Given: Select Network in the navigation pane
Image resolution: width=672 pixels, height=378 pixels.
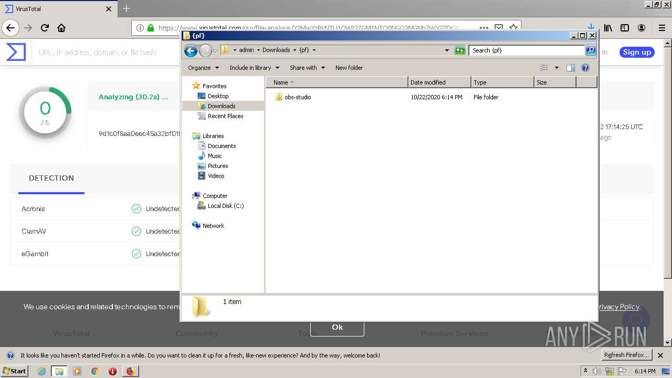Looking at the screenshot, I should [x=213, y=226].
